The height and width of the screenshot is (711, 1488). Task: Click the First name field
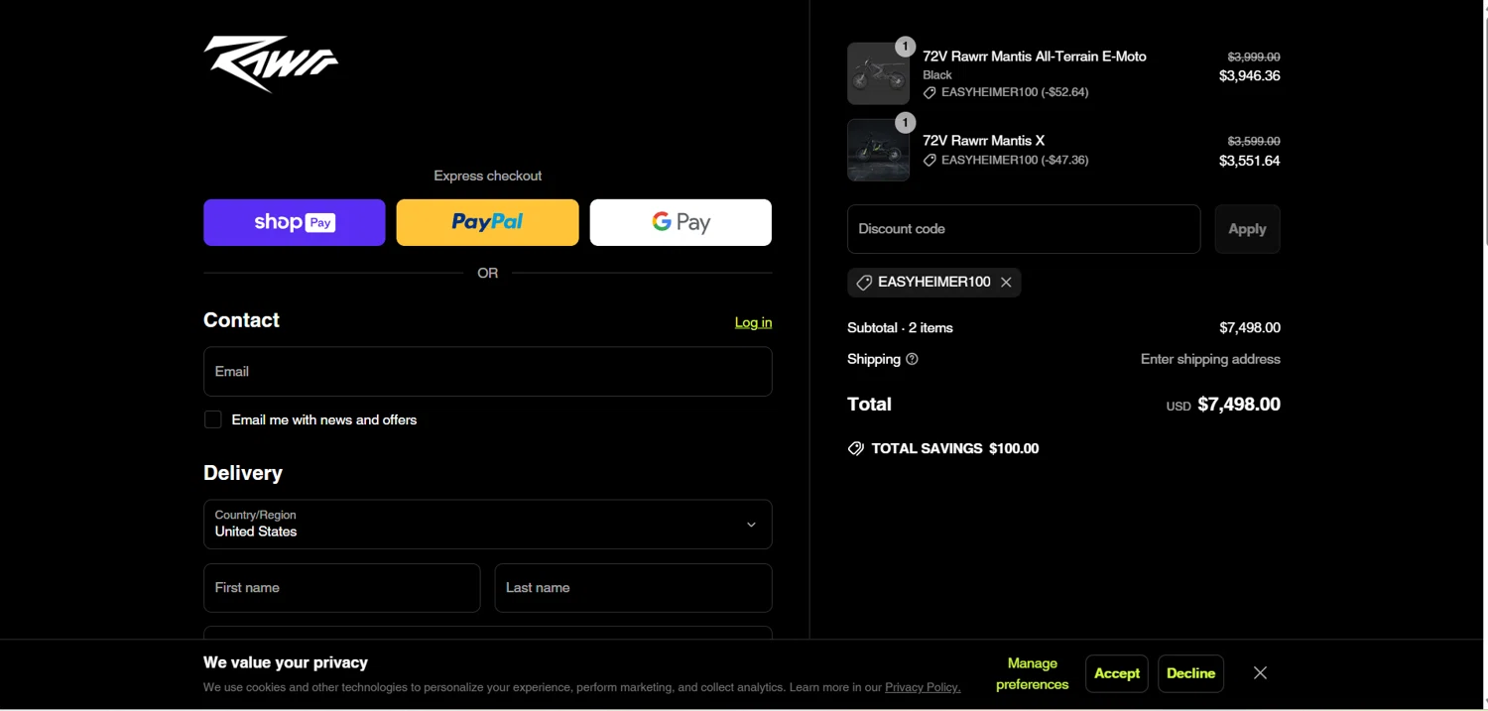pos(342,588)
